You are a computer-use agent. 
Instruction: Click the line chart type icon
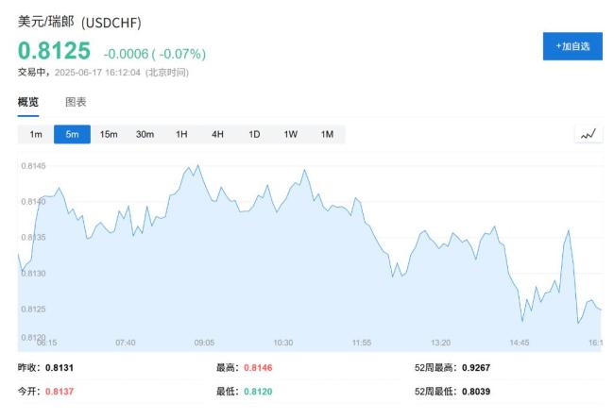pyautogui.click(x=588, y=134)
